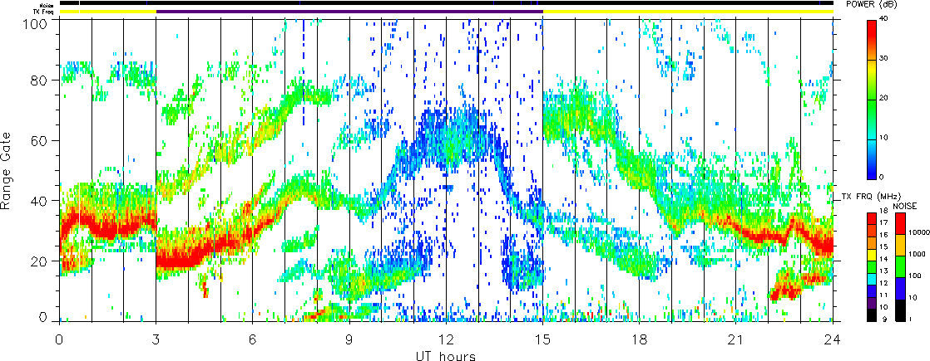Click the 40 label on POWER colorbar
The width and height of the screenshot is (930, 361).
point(884,17)
